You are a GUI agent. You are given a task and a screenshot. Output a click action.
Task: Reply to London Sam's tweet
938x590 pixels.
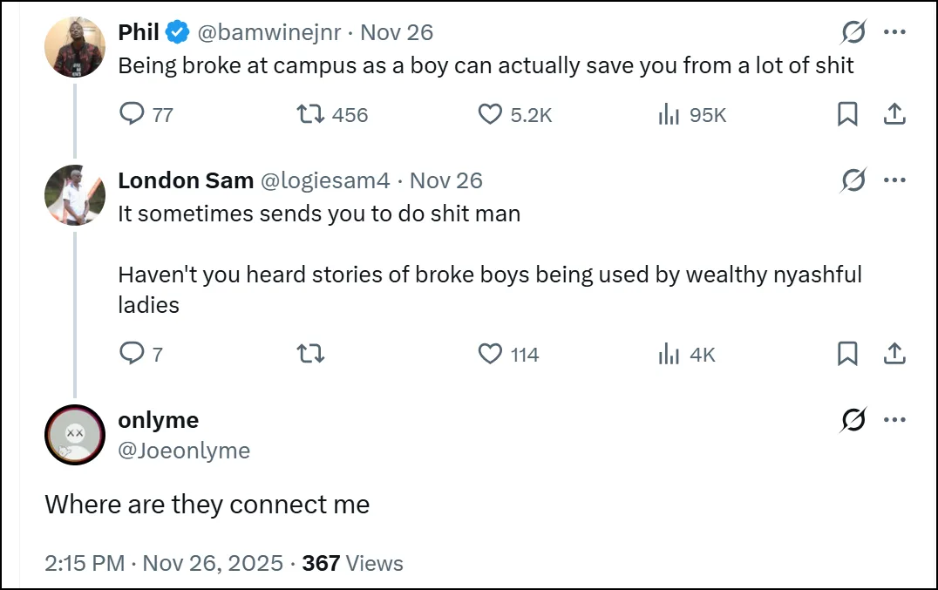click(x=131, y=354)
